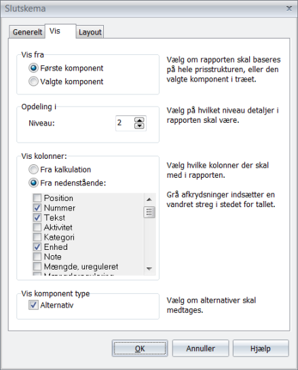The height and width of the screenshot is (370, 298).
Task: Choose Fra nedenstående option
Action: 33,183
